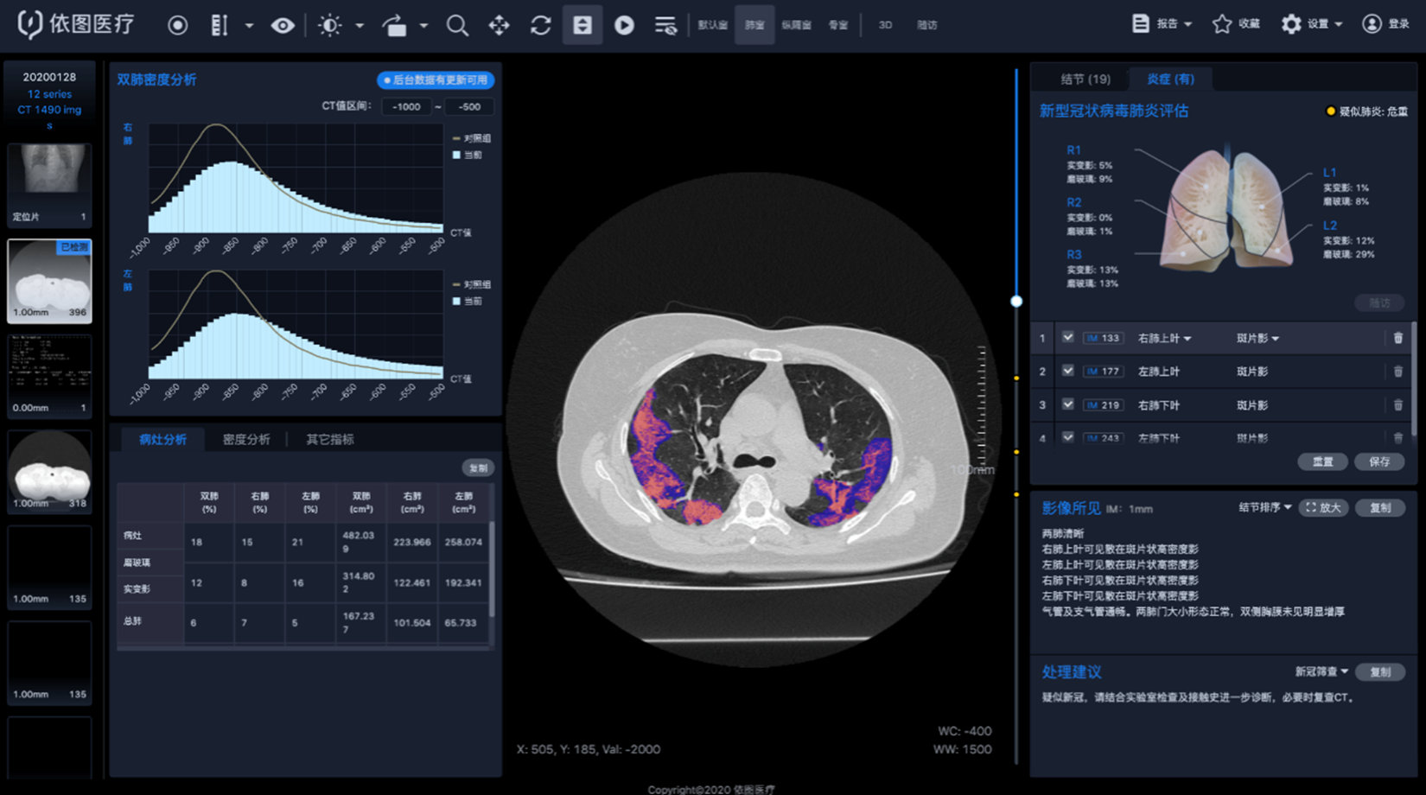Click the 复制 button in 影像所见 section
This screenshot has width=1426, height=795.
(1380, 507)
